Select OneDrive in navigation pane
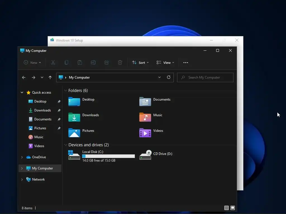Viewport: 286px width, 214px height. (x=39, y=157)
